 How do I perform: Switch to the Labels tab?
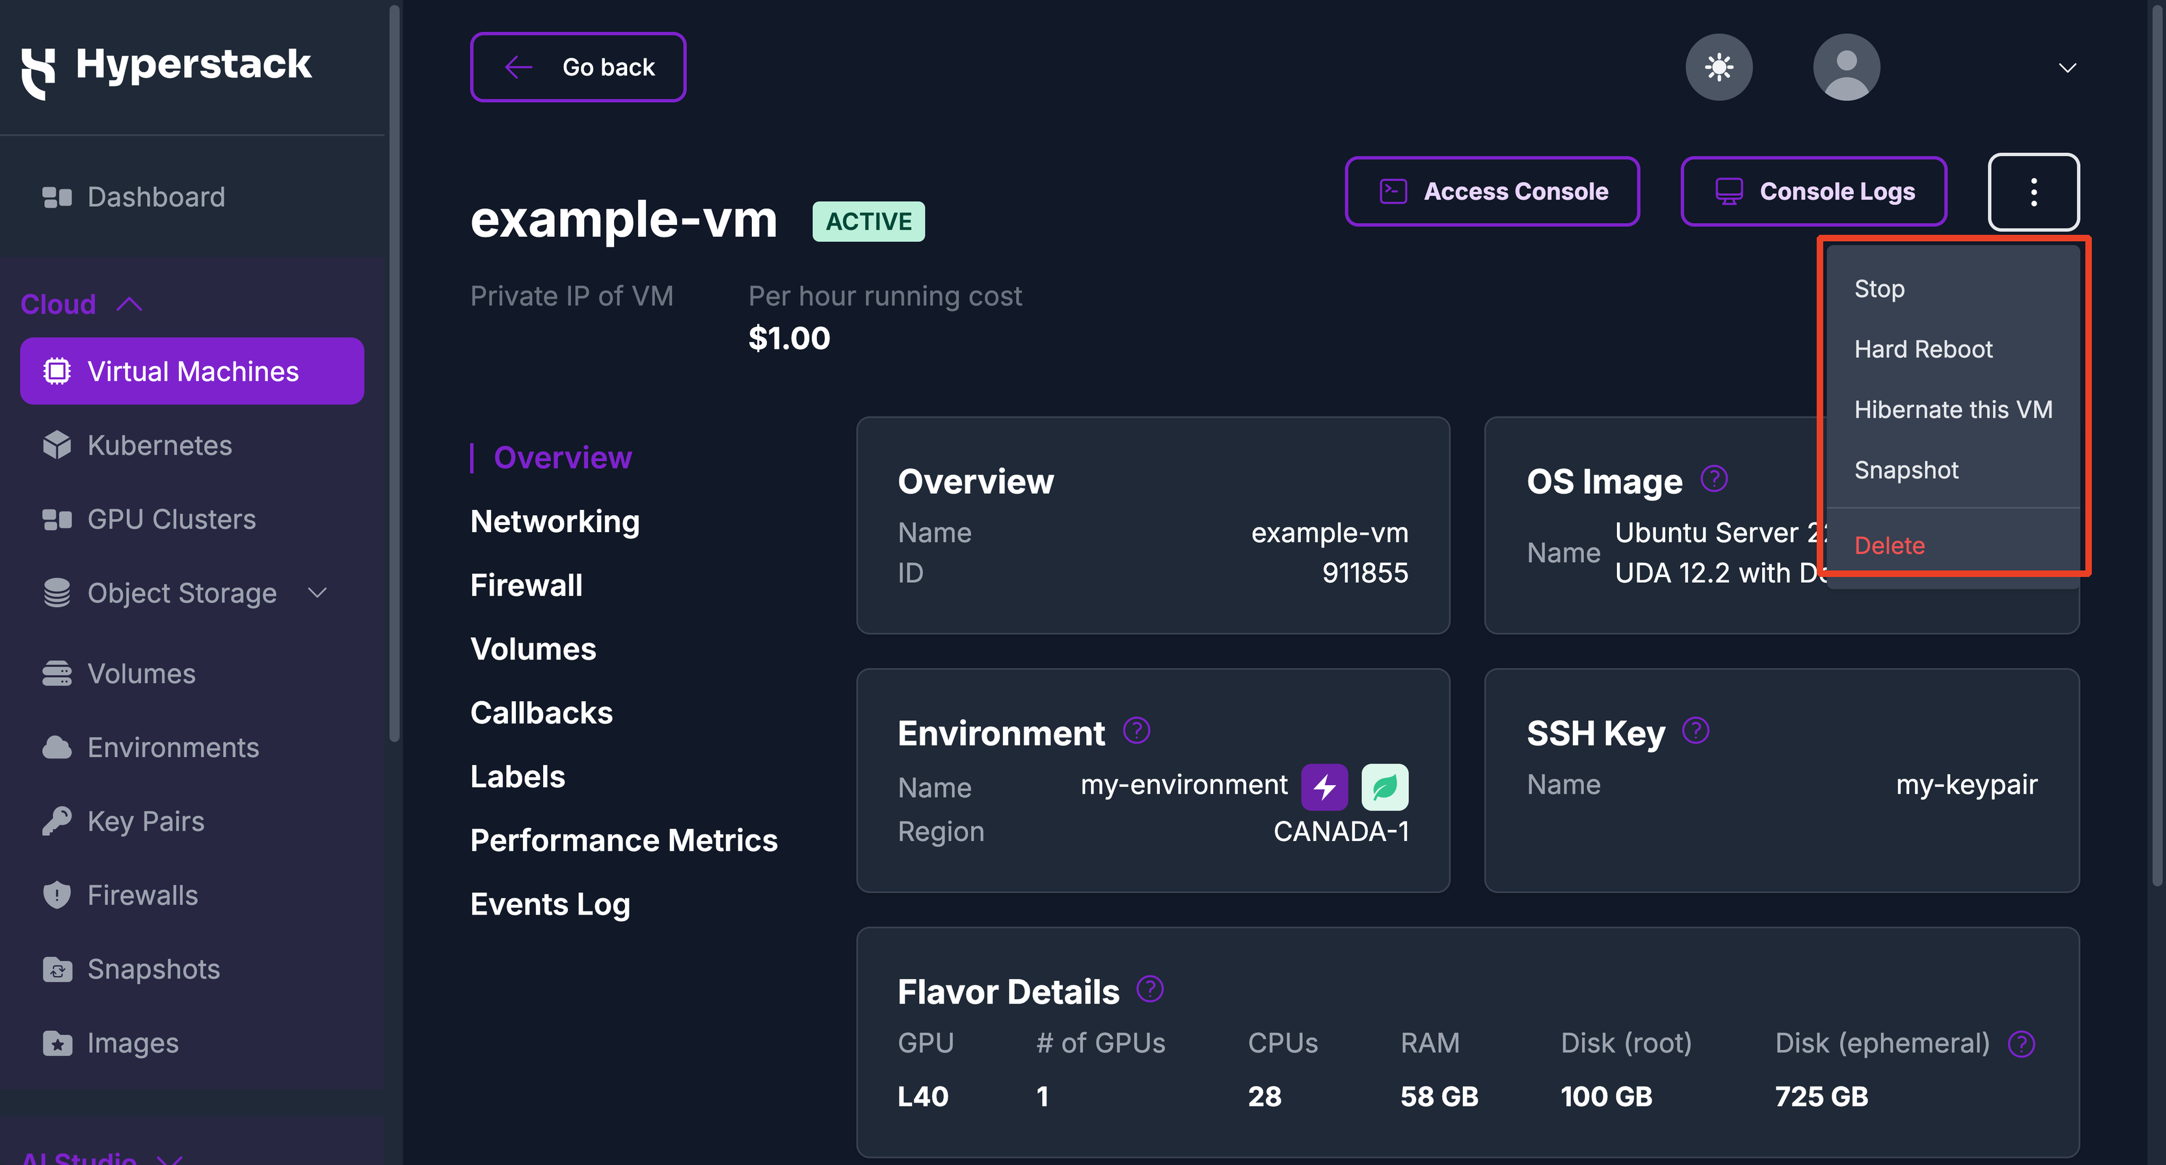(x=517, y=777)
